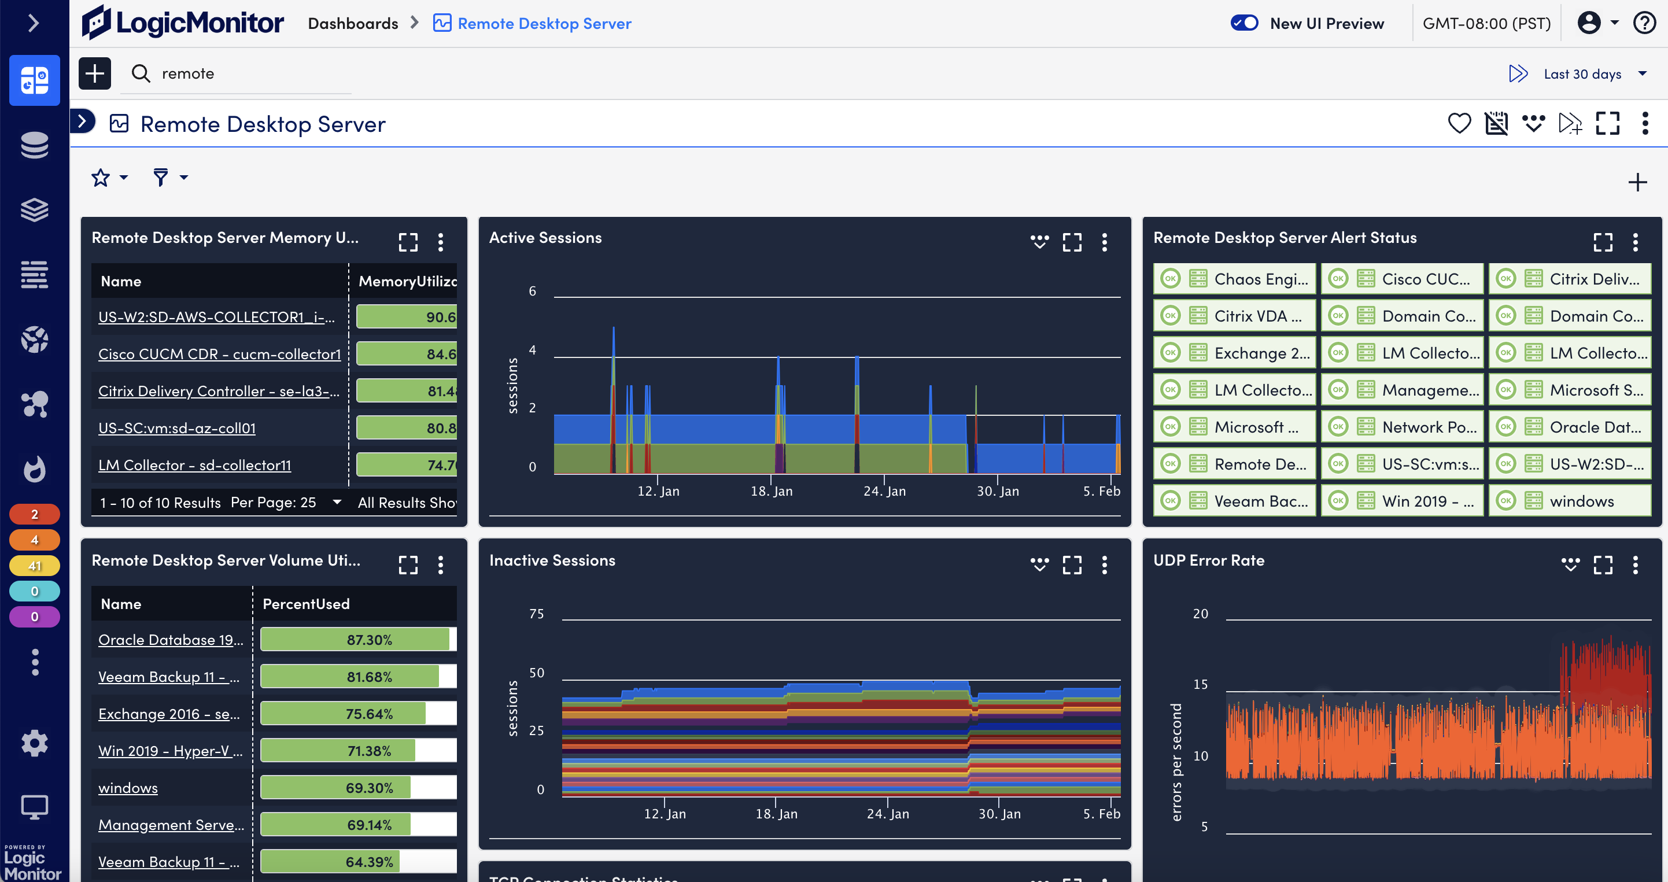Add dashboard to favorites with heart icon

pos(1459,123)
